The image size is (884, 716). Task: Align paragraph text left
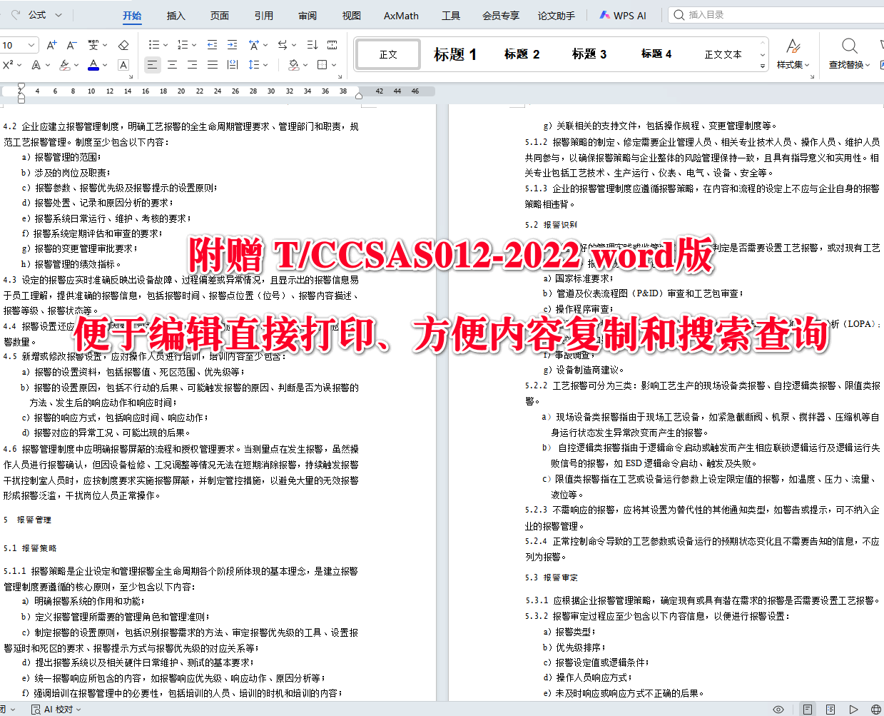(x=153, y=65)
